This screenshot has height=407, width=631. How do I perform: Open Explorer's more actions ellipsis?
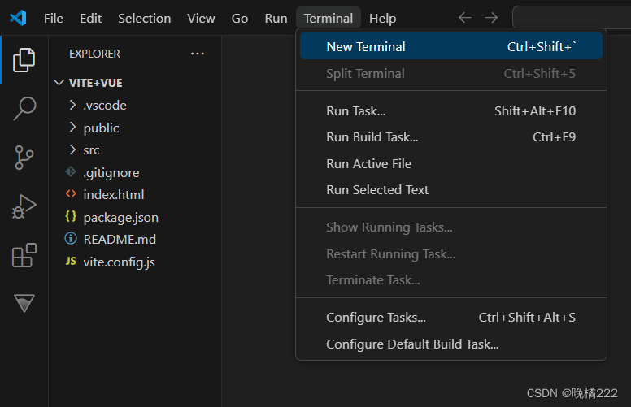tap(198, 54)
